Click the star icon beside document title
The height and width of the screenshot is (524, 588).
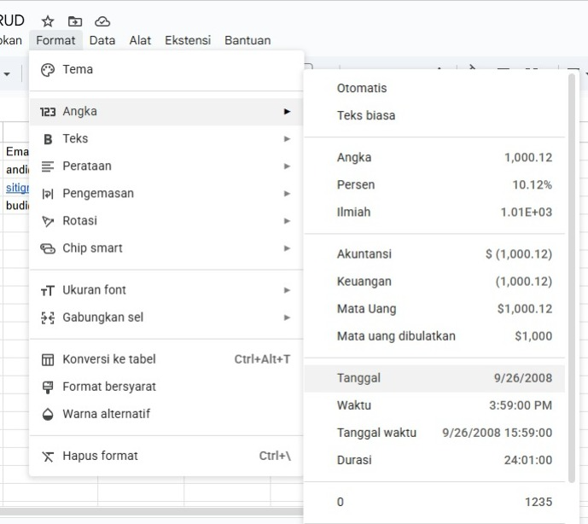[x=48, y=20]
